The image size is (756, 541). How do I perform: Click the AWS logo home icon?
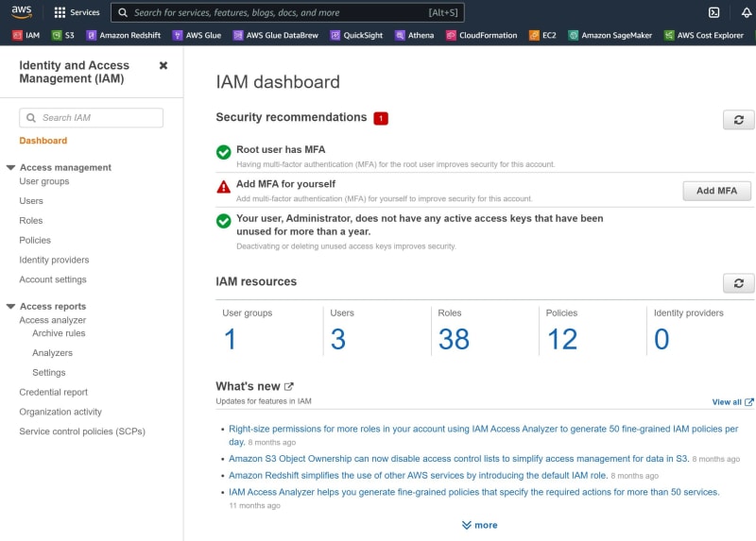click(x=22, y=11)
